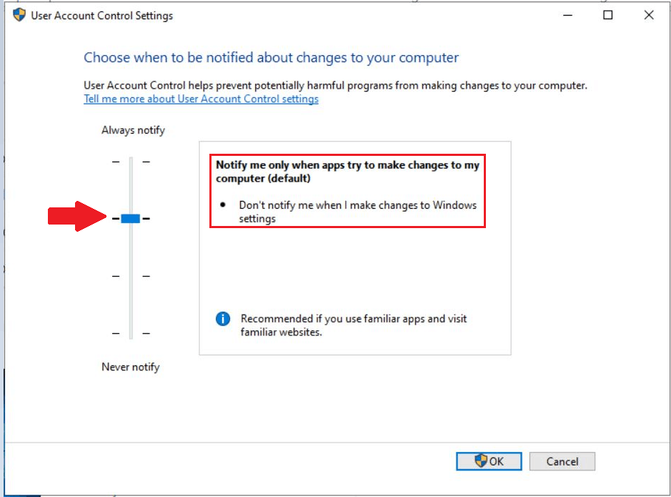Maximize the User Account Control Settings window
The image size is (671, 497).
coord(607,16)
